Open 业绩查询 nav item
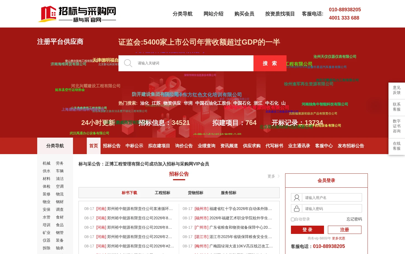Viewport: 405px width, 254px height. [207, 146]
